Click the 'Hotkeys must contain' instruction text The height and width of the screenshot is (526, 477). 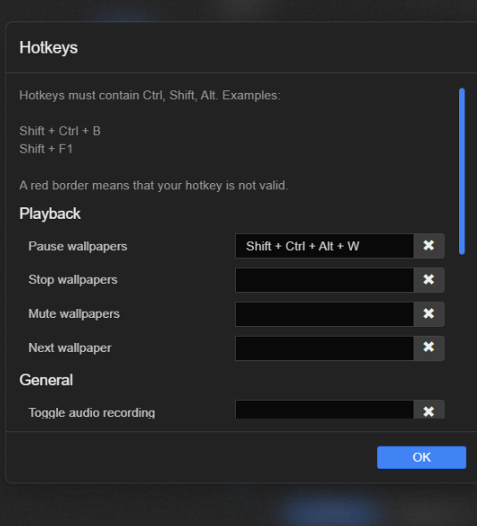[x=149, y=96]
